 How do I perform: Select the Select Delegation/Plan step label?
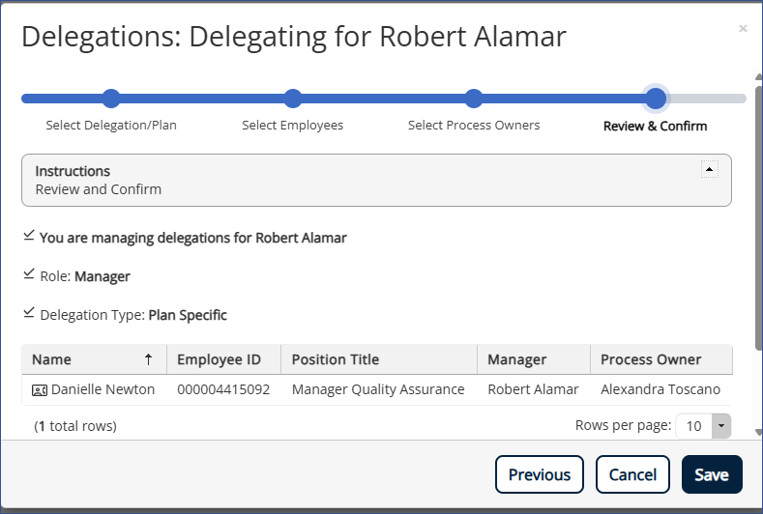[x=111, y=126]
